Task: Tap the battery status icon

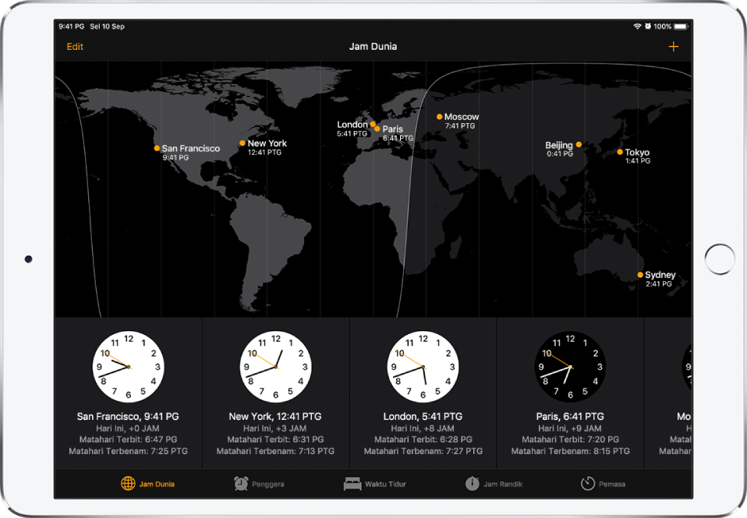Action: 682,26
